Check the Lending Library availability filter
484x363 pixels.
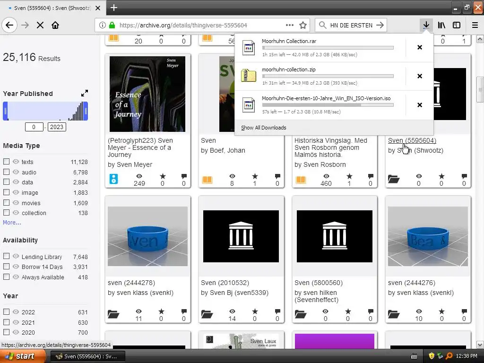coord(6,256)
